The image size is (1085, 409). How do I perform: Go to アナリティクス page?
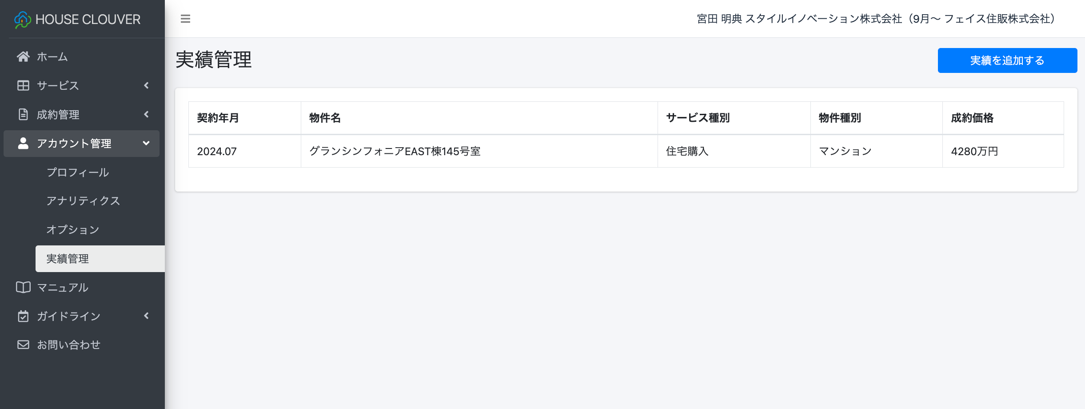(83, 201)
